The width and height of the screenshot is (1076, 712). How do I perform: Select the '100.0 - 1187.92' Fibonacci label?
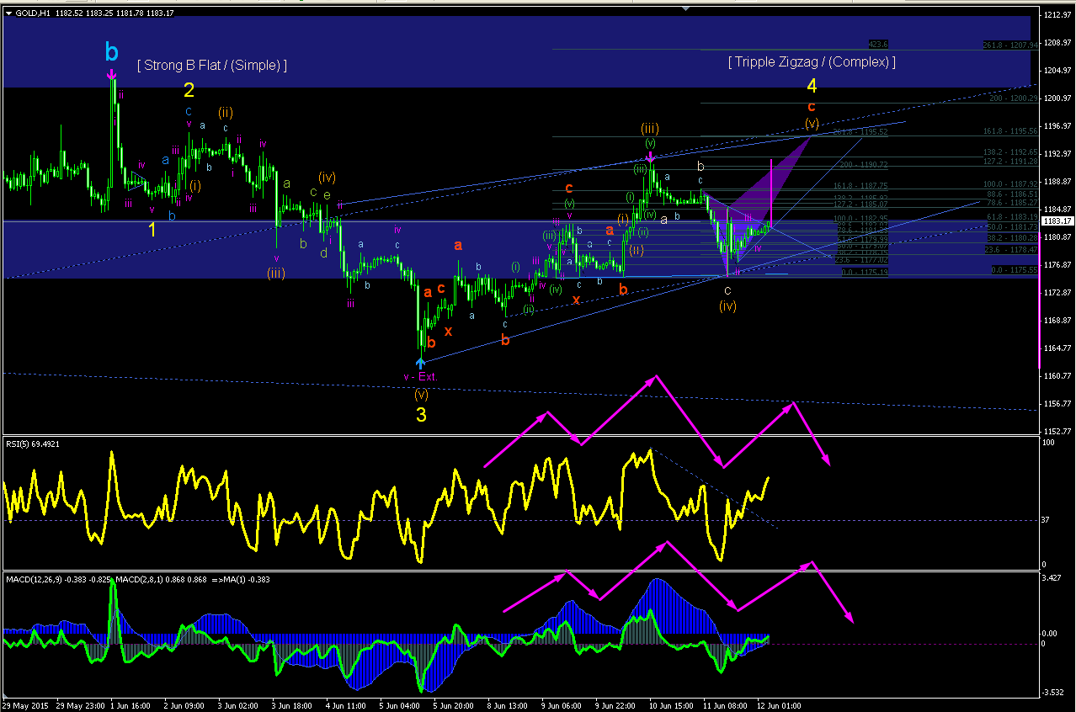click(1010, 183)
